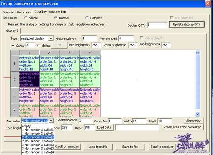Close the Setup hardware parameters dialog
The width and height of the screenshot is (213, 155).
(x=208, y=3)
